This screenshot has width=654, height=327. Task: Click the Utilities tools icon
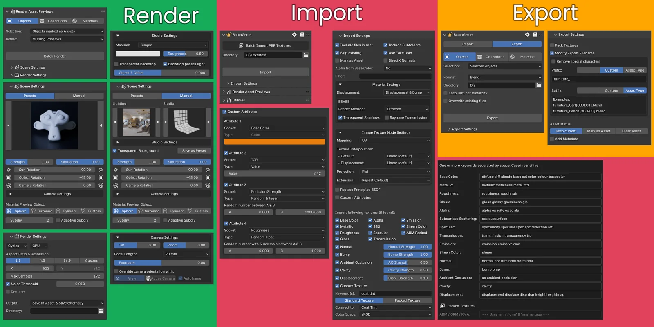(229, 100)
